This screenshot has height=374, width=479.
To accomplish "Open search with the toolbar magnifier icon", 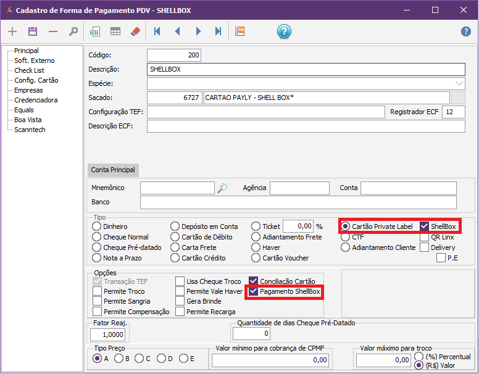I will pos(73,31).
